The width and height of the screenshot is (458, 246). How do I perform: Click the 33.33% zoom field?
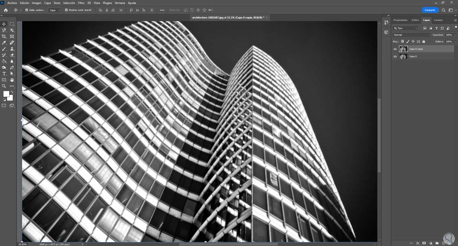coord(23,244)
